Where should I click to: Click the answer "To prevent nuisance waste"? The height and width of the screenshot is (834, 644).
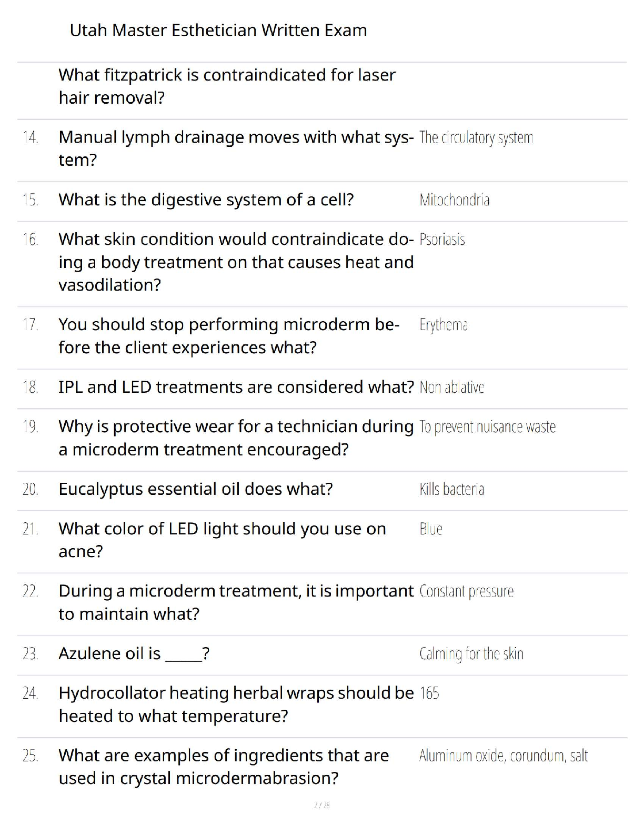coord(487,427)
